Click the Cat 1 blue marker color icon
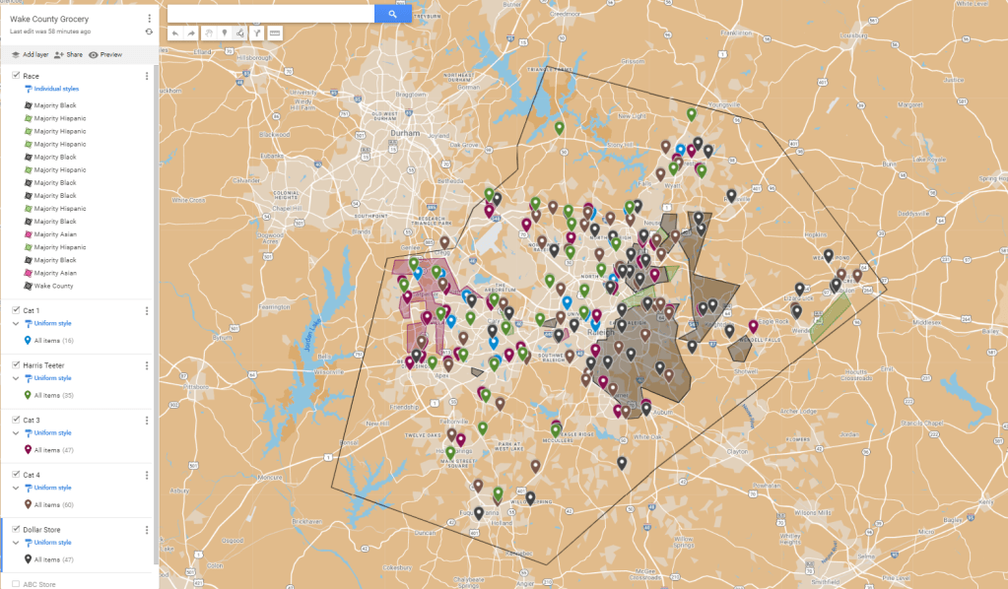 [28, 340]
